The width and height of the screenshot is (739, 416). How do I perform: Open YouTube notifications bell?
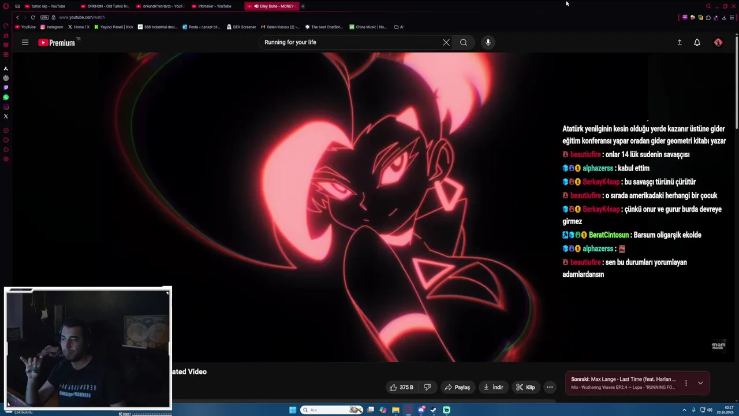coord(697,42)
